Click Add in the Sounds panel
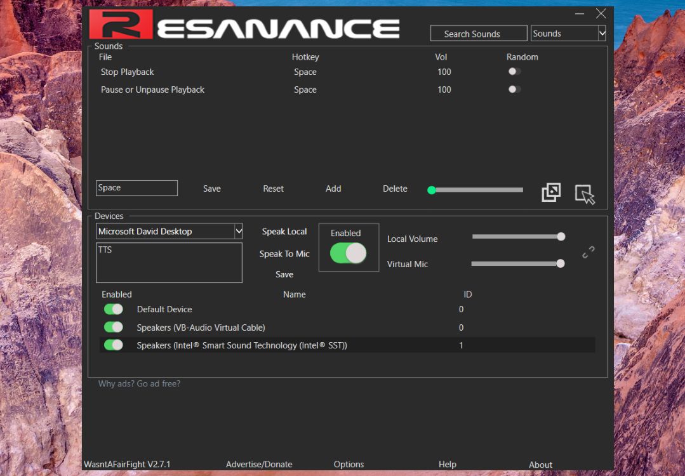 333,188
